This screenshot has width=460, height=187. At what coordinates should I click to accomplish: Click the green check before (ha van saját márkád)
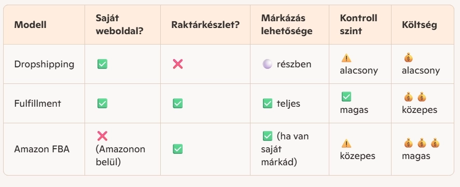click(267, 136)
